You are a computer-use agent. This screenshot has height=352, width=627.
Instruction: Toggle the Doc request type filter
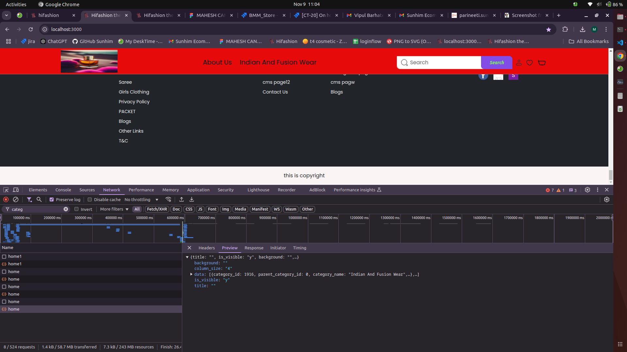pos(176,209)
